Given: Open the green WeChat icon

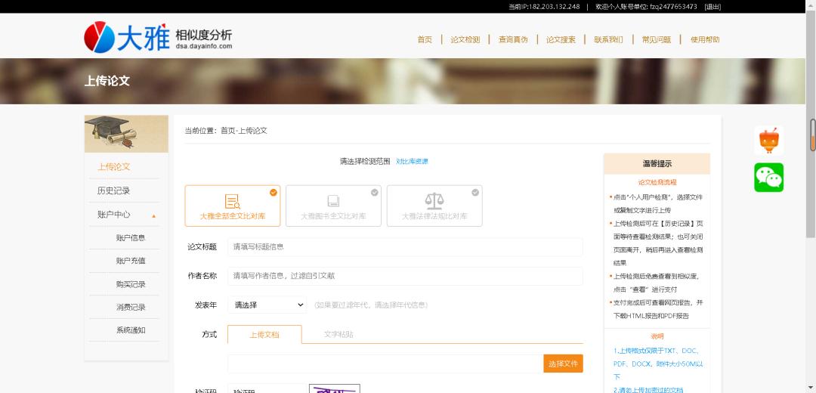Looking at the screenshot, I should coord(768,178).
